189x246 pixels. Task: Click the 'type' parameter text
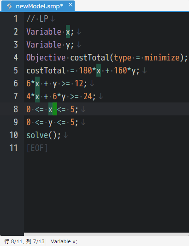coord(123,58)
